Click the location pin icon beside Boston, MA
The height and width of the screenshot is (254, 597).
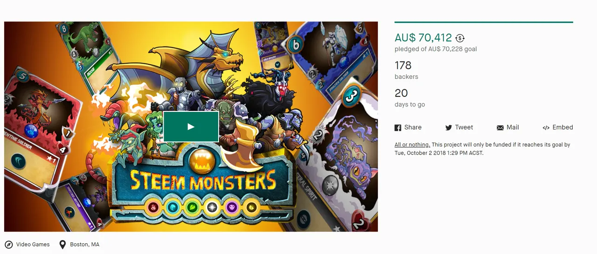62,245
